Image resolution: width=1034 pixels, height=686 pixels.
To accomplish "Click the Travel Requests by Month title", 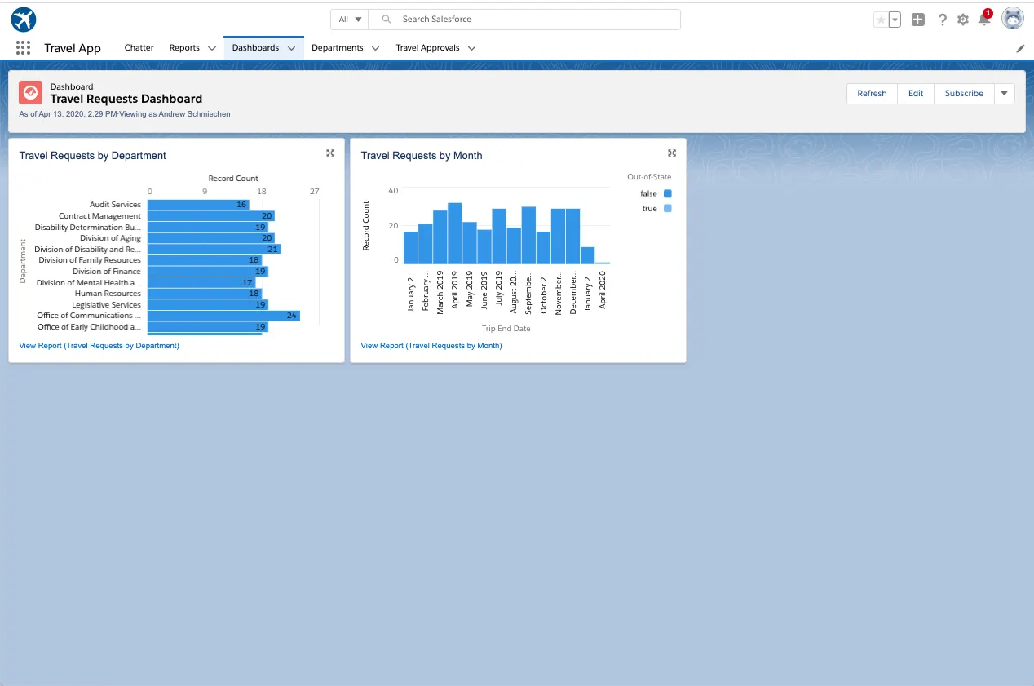I will click(x=421, y=155).
